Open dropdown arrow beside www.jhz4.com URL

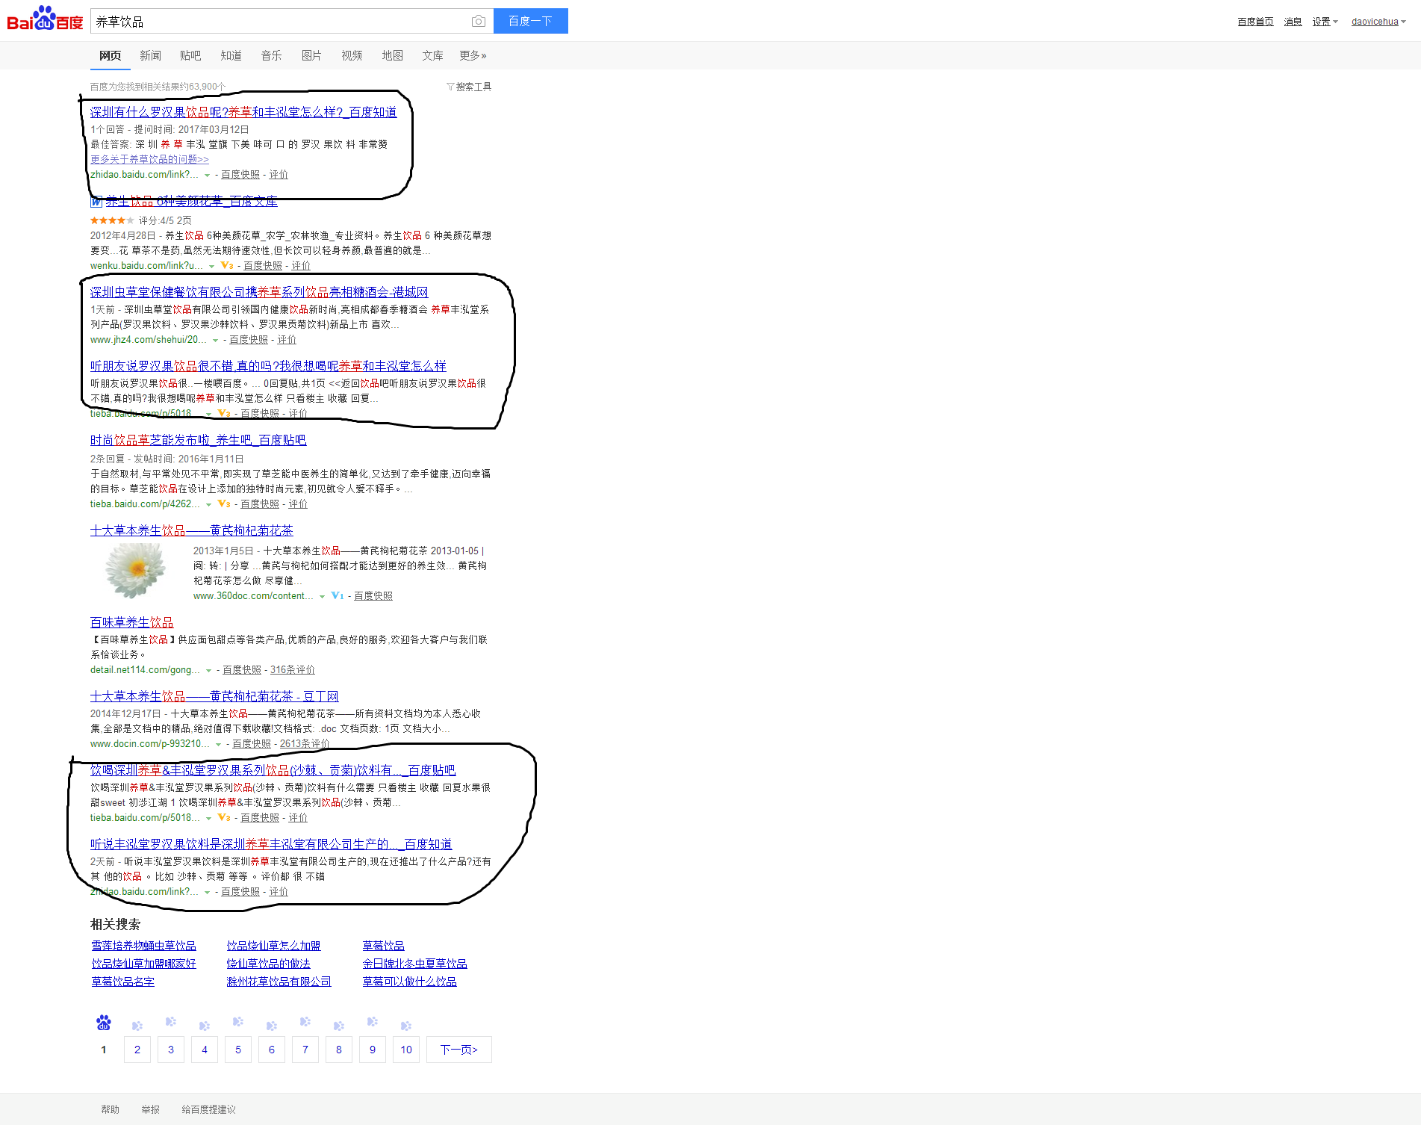click(215, 341)
